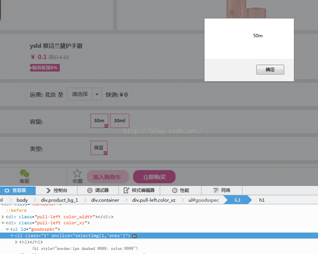This screenshot has height=254, width=318.
Task: Switch to 网络 network tab
Action: coord(222,190)
